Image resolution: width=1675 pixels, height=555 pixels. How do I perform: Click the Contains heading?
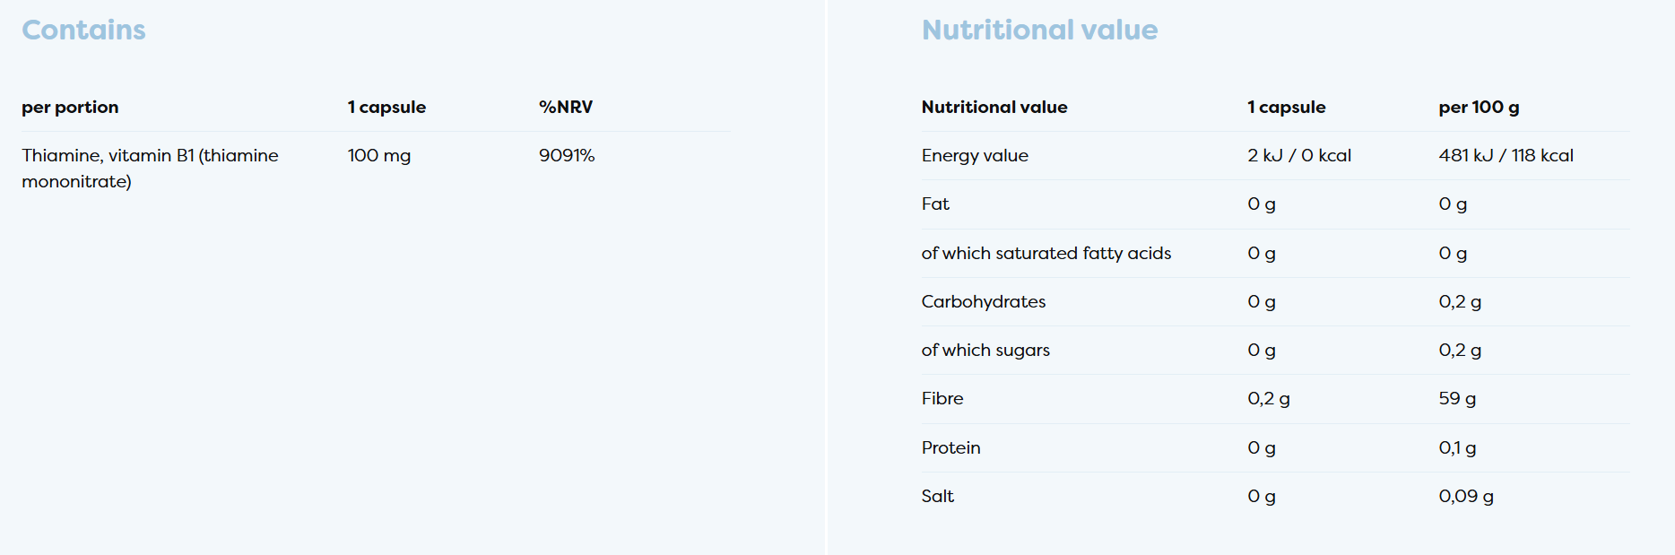pos(83,30)
